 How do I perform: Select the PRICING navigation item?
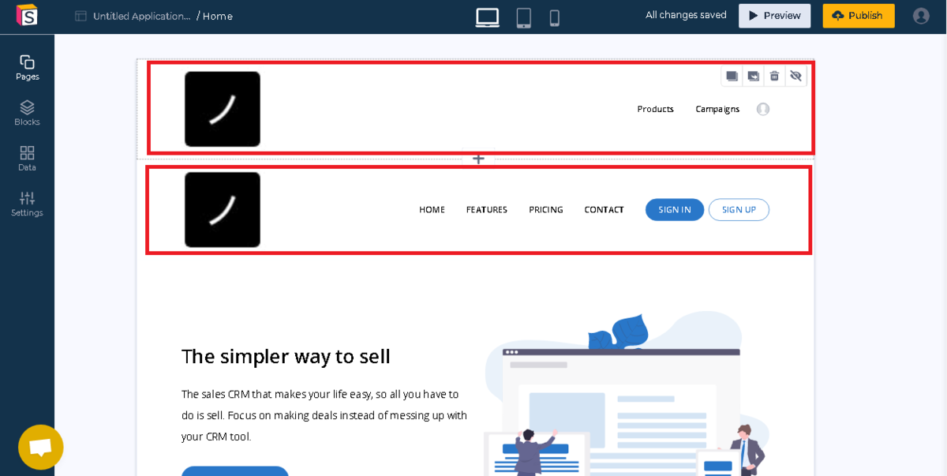545,209
